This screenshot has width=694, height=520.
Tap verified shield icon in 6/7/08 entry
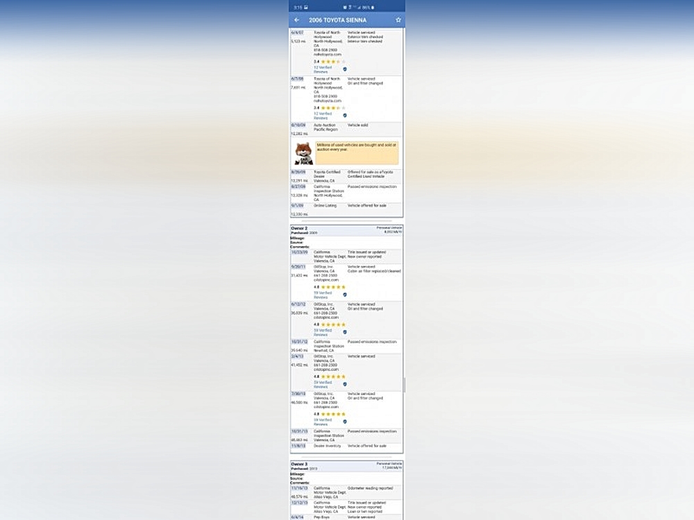345,115
